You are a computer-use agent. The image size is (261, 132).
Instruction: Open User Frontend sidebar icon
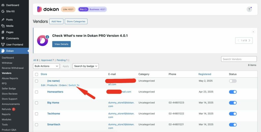click(x=3, y=45)
